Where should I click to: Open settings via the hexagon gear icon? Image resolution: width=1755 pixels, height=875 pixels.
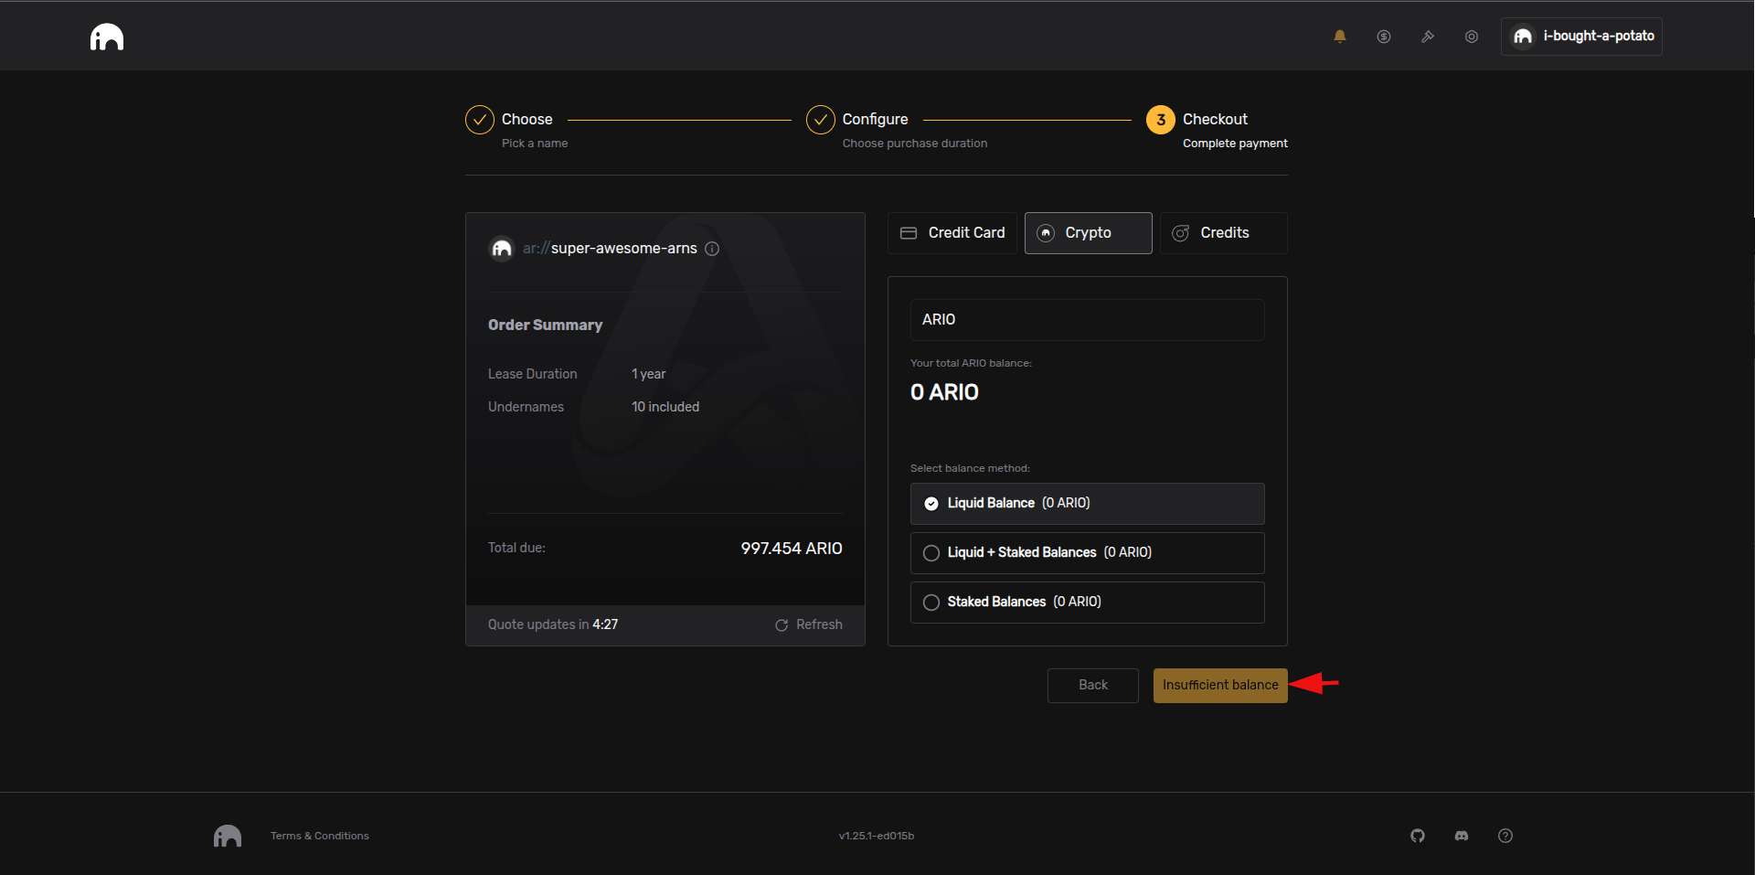tap(1471, 37)
